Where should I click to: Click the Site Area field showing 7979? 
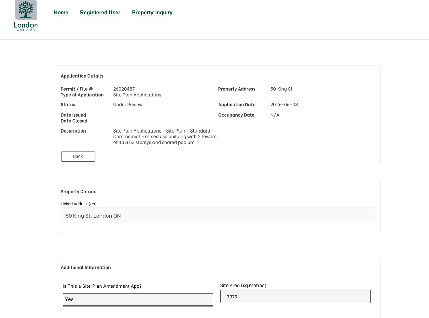point(296,297)
